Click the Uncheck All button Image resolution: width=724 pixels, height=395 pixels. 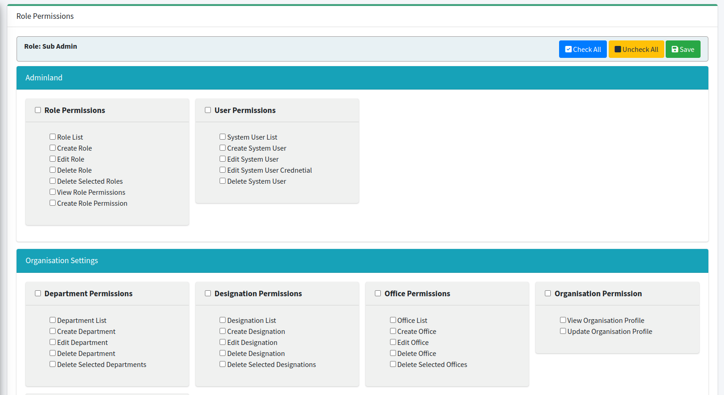pyautogui.click(x=636, y=49)
